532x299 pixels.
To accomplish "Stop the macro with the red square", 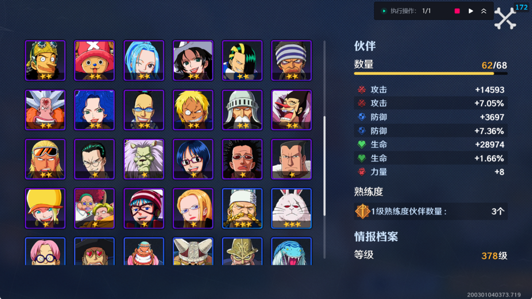I will pos(457,11).
